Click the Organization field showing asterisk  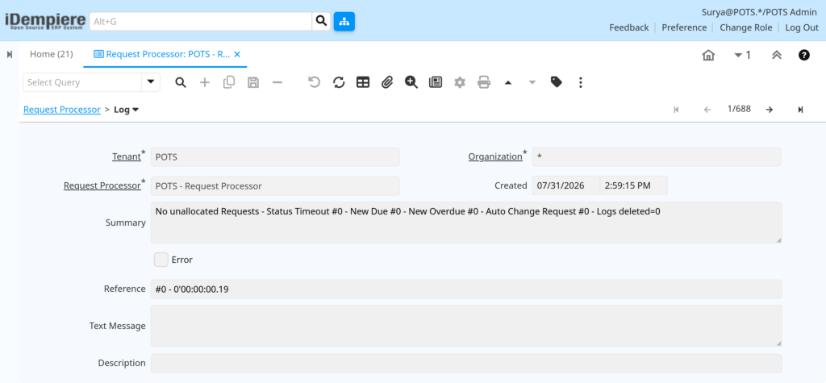(x=657, y=157)
